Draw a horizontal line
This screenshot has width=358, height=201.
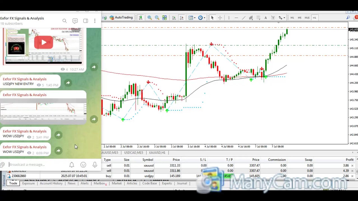236,18
